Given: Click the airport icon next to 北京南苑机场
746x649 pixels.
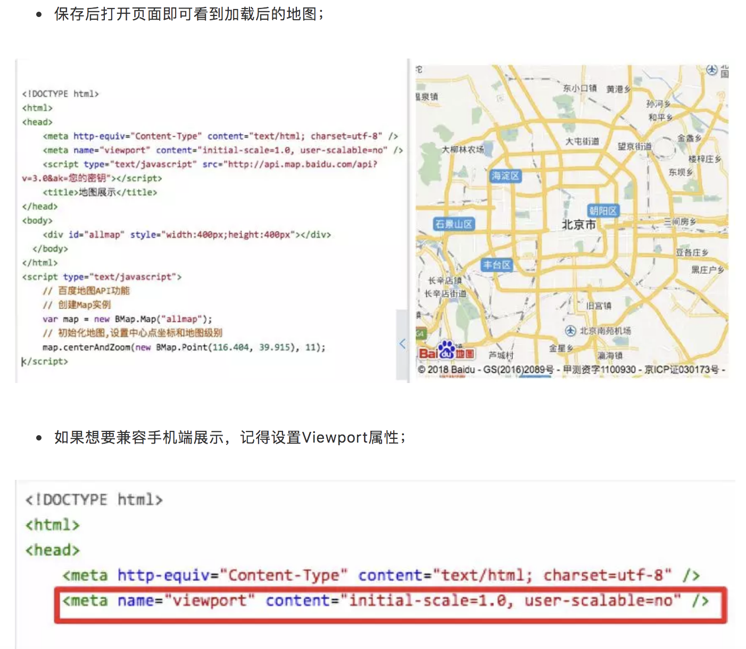Looking at the screenshot, I should click(570, 331).
